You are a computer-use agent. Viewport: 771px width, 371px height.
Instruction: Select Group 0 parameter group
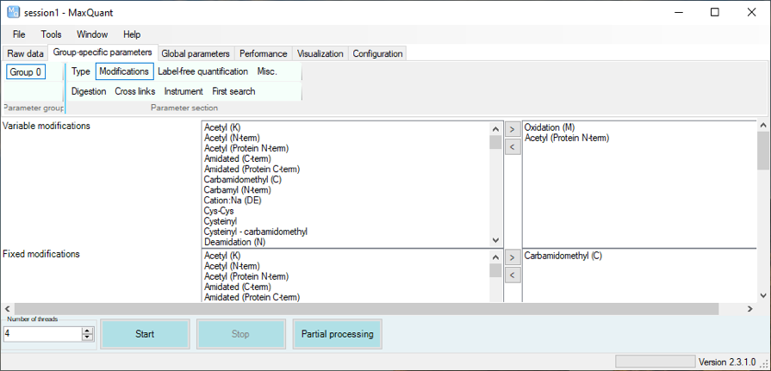pyautogui.click(x=26, y=72)
